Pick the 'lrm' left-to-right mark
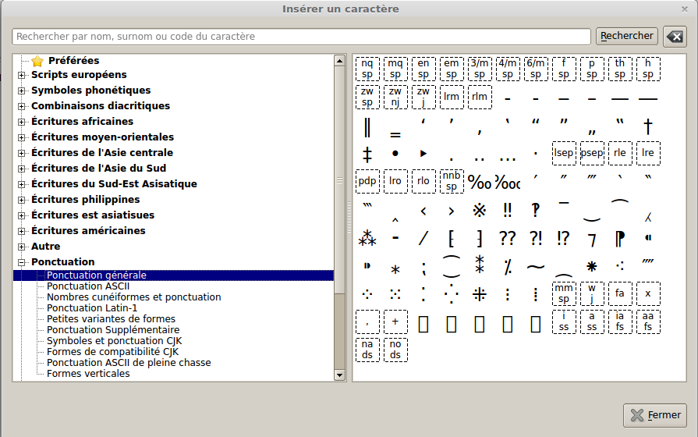 click(x=452, y=97)
